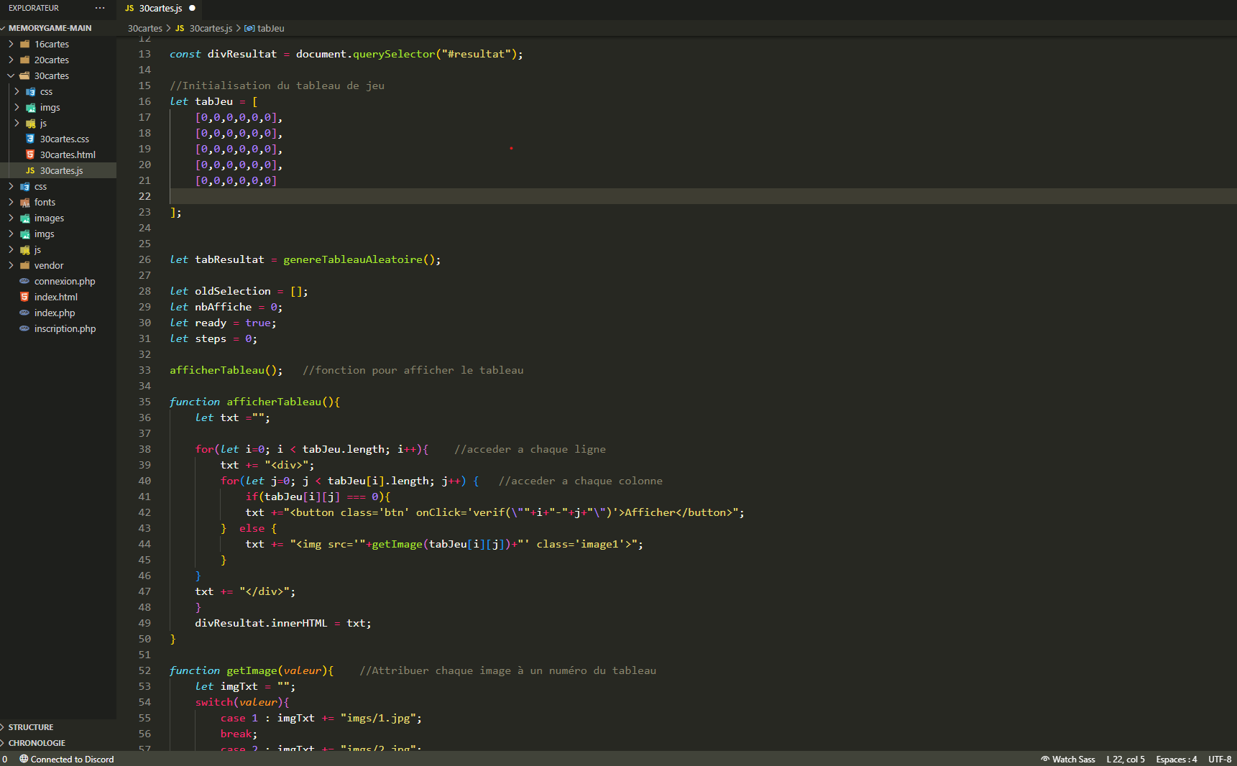Click the Connected to Discord status icon
The width and height of the screenshot is (1237, 766).
click(24, 759)
